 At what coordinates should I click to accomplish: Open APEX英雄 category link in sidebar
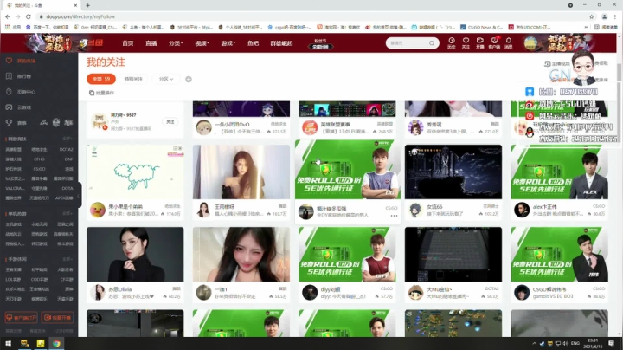(64, 198)
